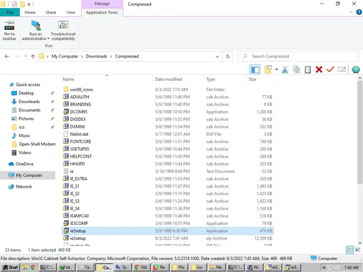Open Documents in navigation pane
This screenshot has height=272, width=363.
click(x=29, y=110)
